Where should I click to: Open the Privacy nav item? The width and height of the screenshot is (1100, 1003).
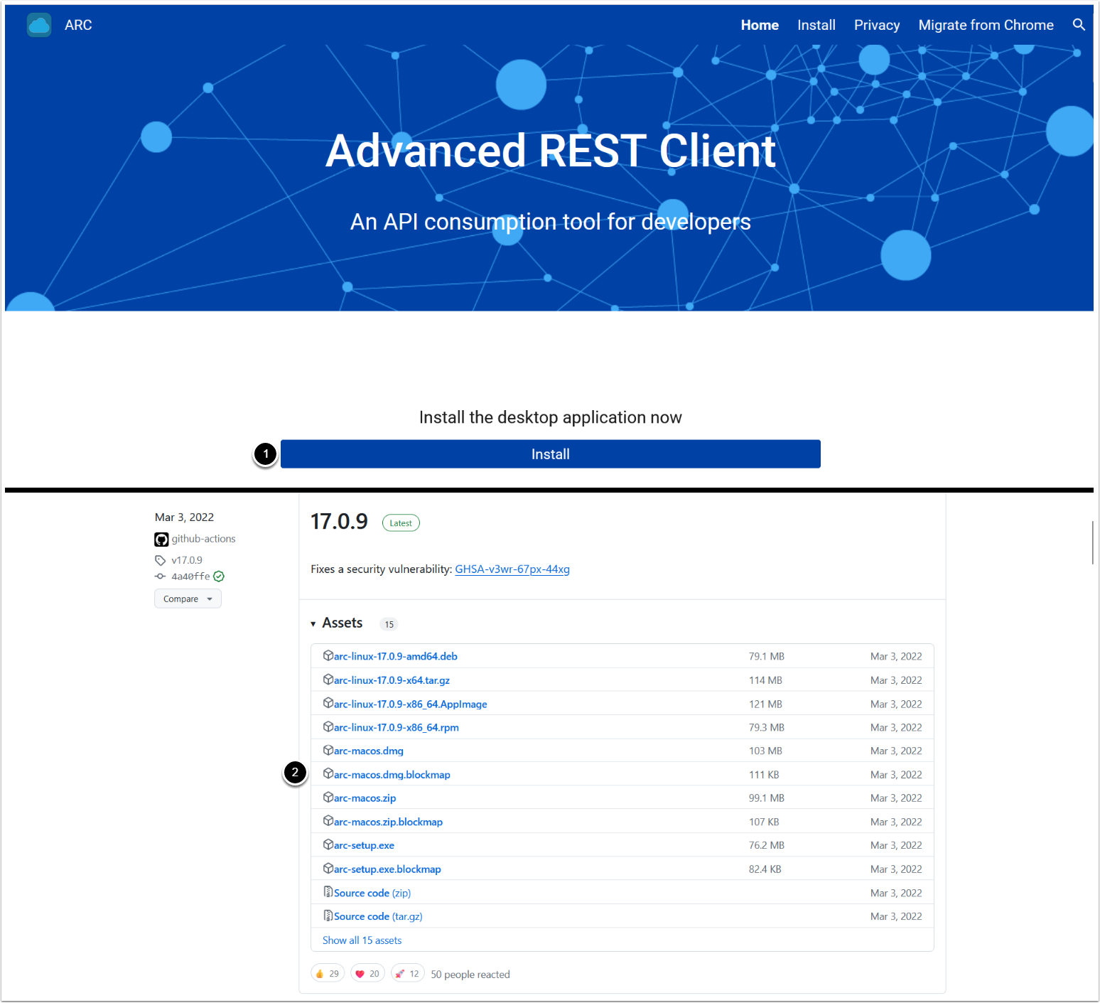877,26
